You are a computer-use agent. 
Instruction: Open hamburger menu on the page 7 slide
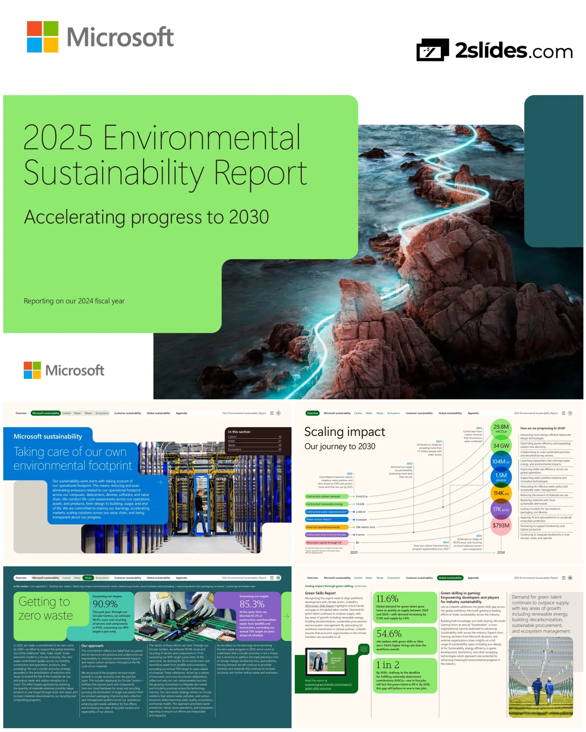click(564, 414)
